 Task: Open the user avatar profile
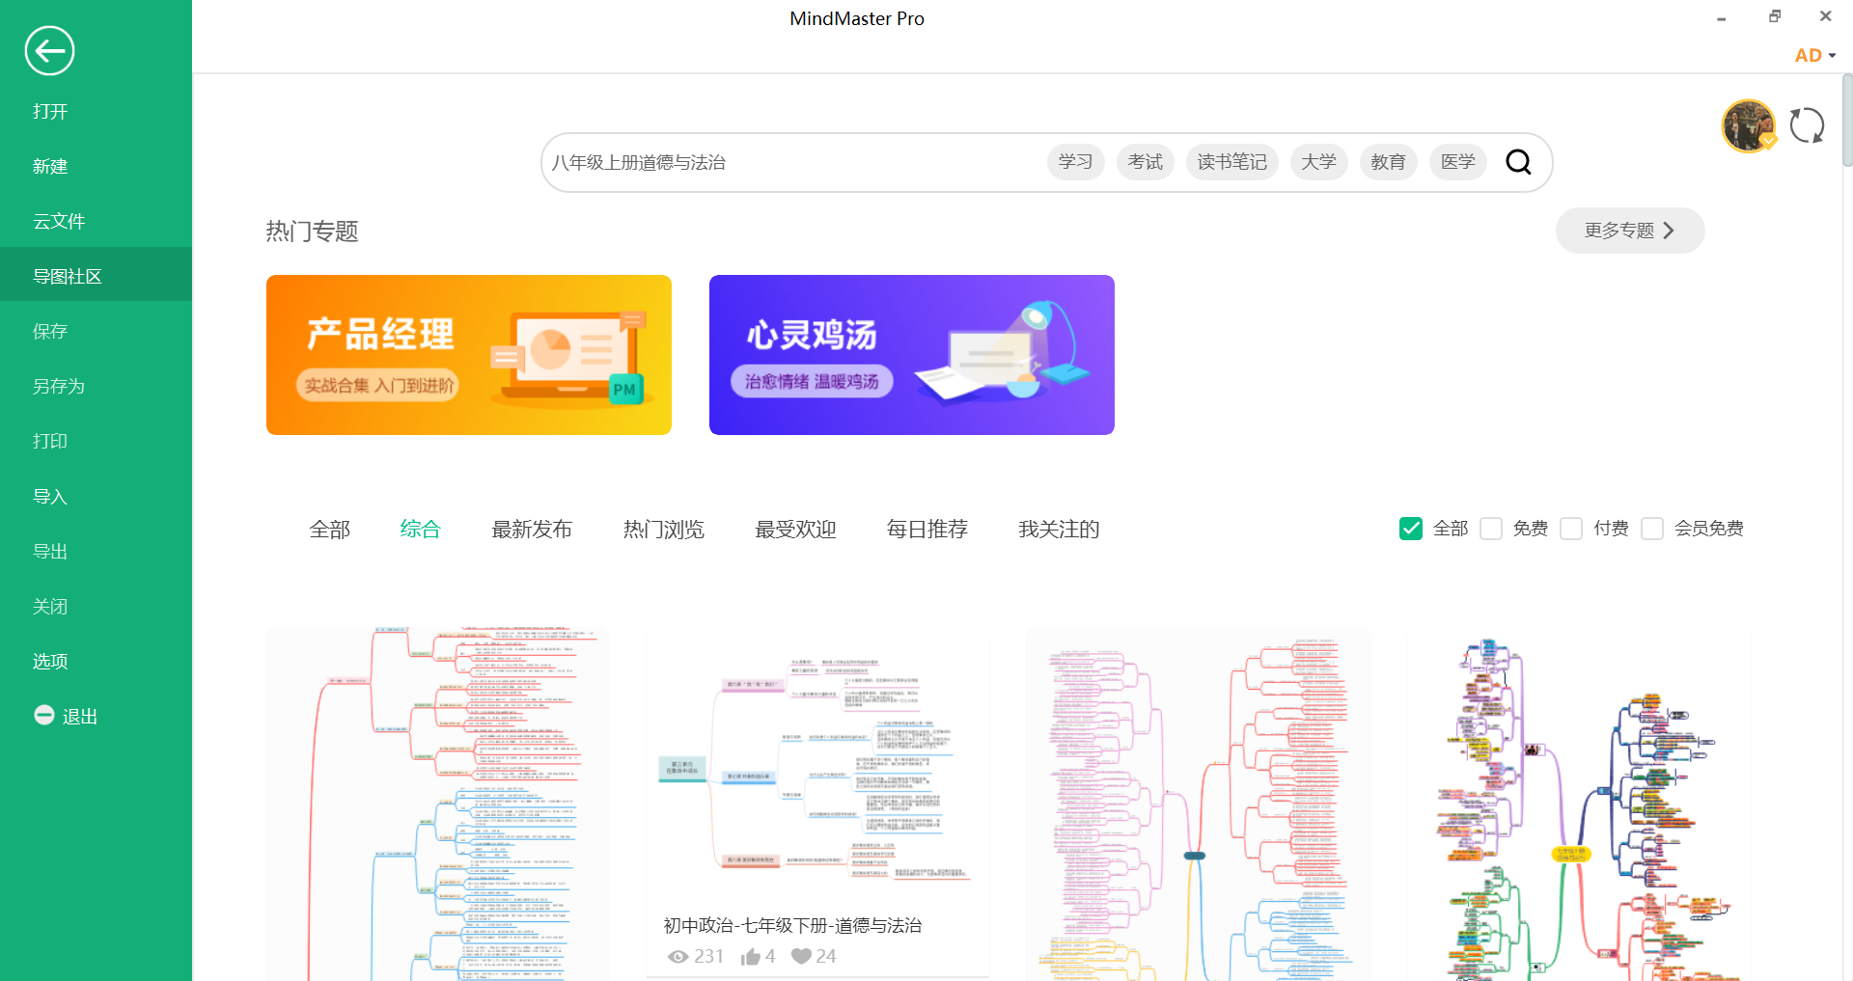(1749, 125)
